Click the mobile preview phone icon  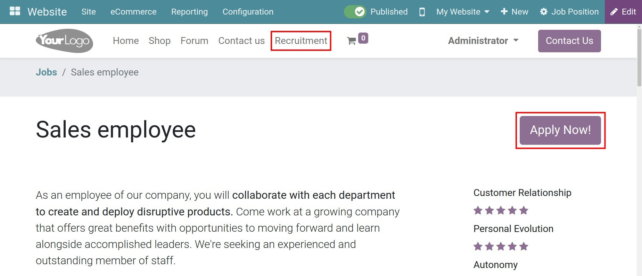422,12
